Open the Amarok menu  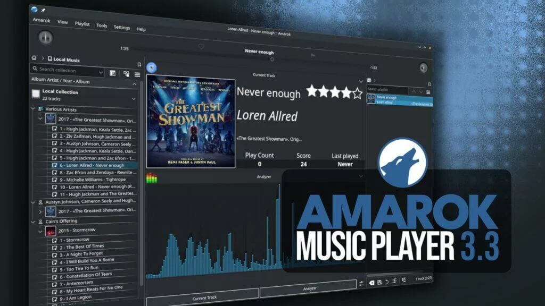pos(42,20)
